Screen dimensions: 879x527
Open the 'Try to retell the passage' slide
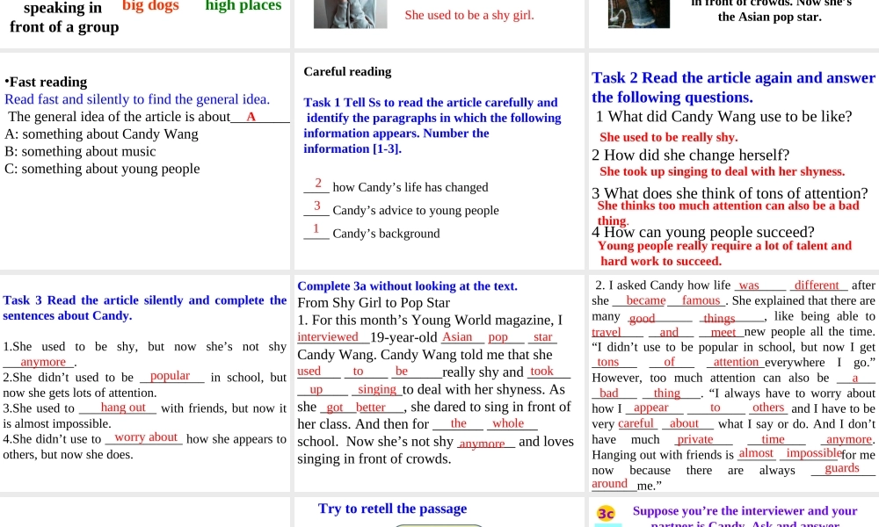tap(392, 509)
